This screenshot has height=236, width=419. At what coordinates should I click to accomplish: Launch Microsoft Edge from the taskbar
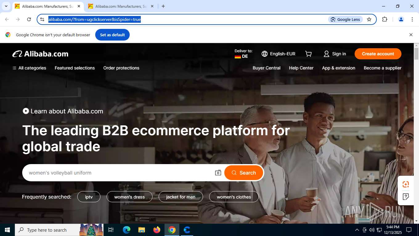[x=126, y=230]
